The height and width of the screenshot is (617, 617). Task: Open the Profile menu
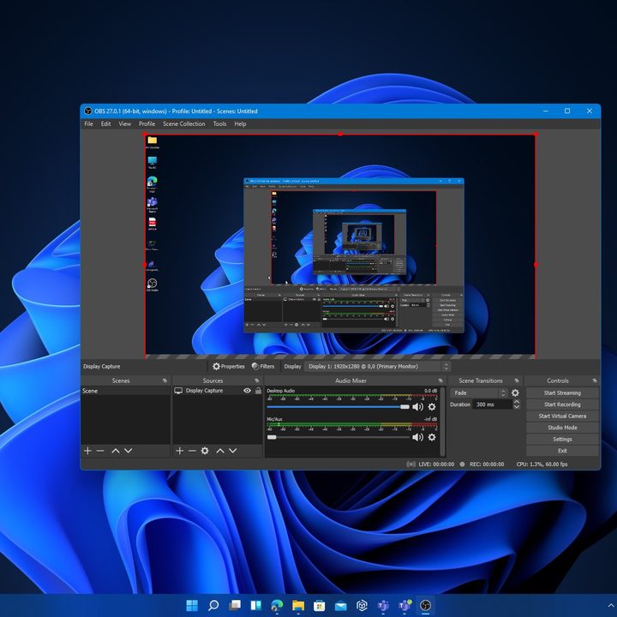147,123
